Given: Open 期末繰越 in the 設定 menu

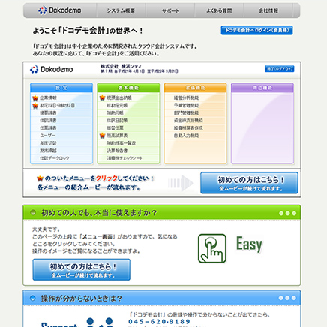Looking at the screenshot, I should click(x=48, y=151).
